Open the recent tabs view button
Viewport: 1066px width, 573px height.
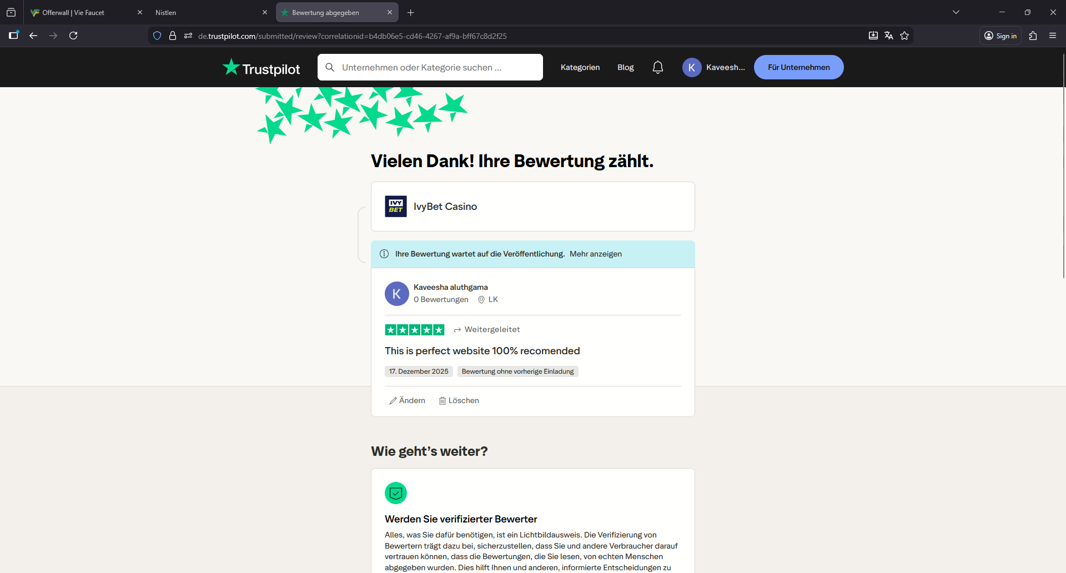pyautogui.click(x=11, y=12)
